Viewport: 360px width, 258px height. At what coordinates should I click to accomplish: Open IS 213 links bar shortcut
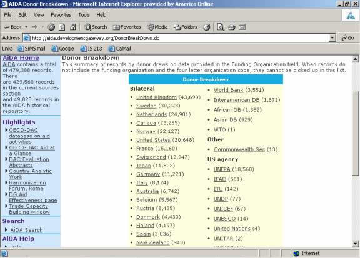(x=91, y=49)
